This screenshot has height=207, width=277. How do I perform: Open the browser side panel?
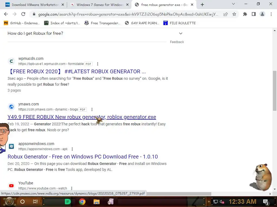coord(254,14)
